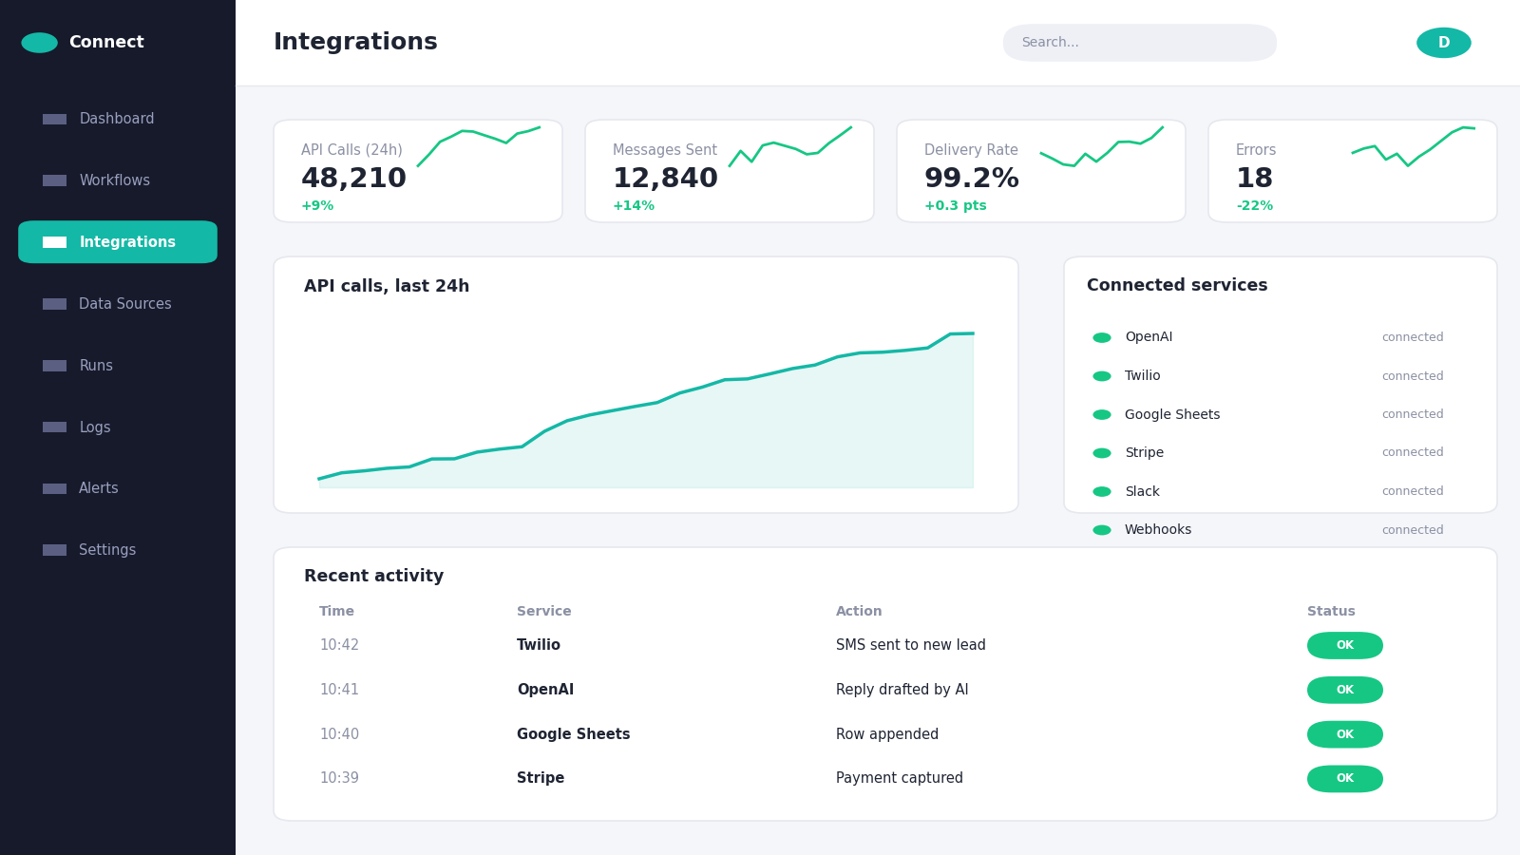Image resolution: width=1520 pixels, height=855 pixels.
Task: Click the Alerts sidebar icon
Action: 54,488
